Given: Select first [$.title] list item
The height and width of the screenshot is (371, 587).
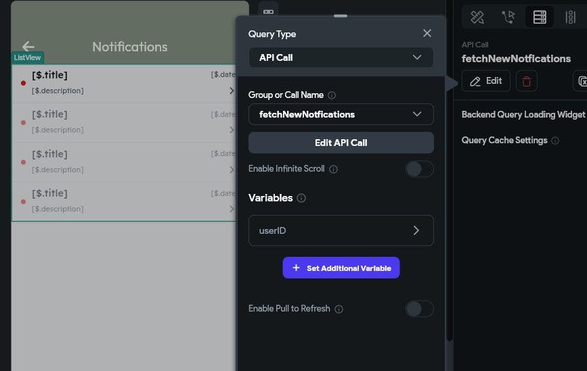Looking at the screenshot, I should [122, 82].
